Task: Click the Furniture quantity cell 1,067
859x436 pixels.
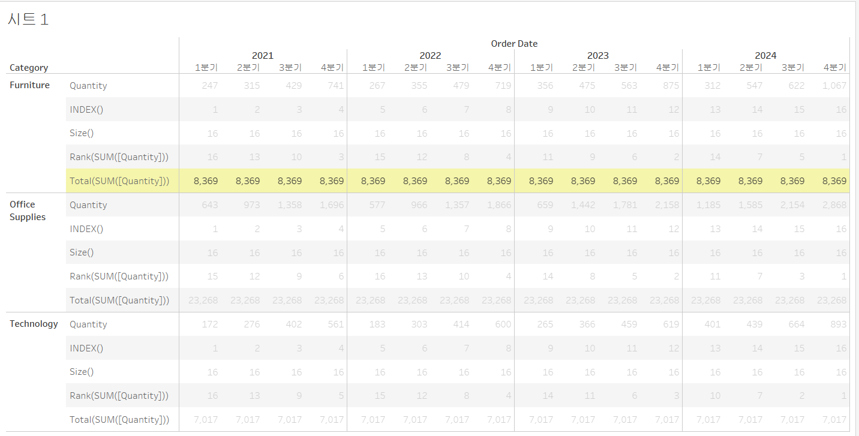Action: pyautogui.click(x=834, y=85)
